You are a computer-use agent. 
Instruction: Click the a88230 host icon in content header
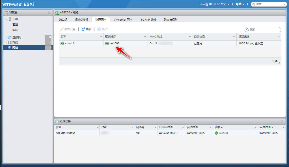click(57, 12)
